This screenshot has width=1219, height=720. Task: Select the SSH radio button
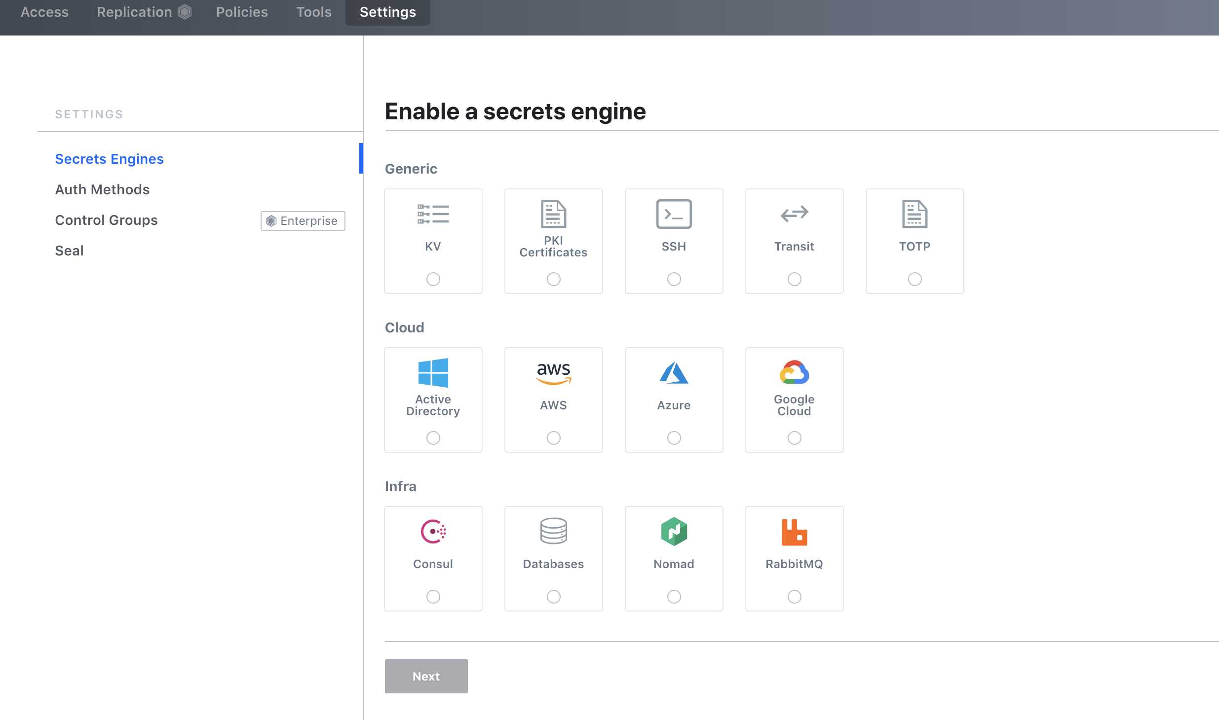click(x=674, y=279)
